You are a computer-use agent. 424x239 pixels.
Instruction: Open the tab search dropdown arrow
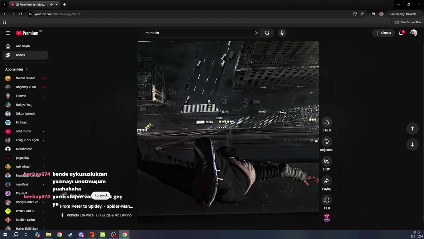4,5
